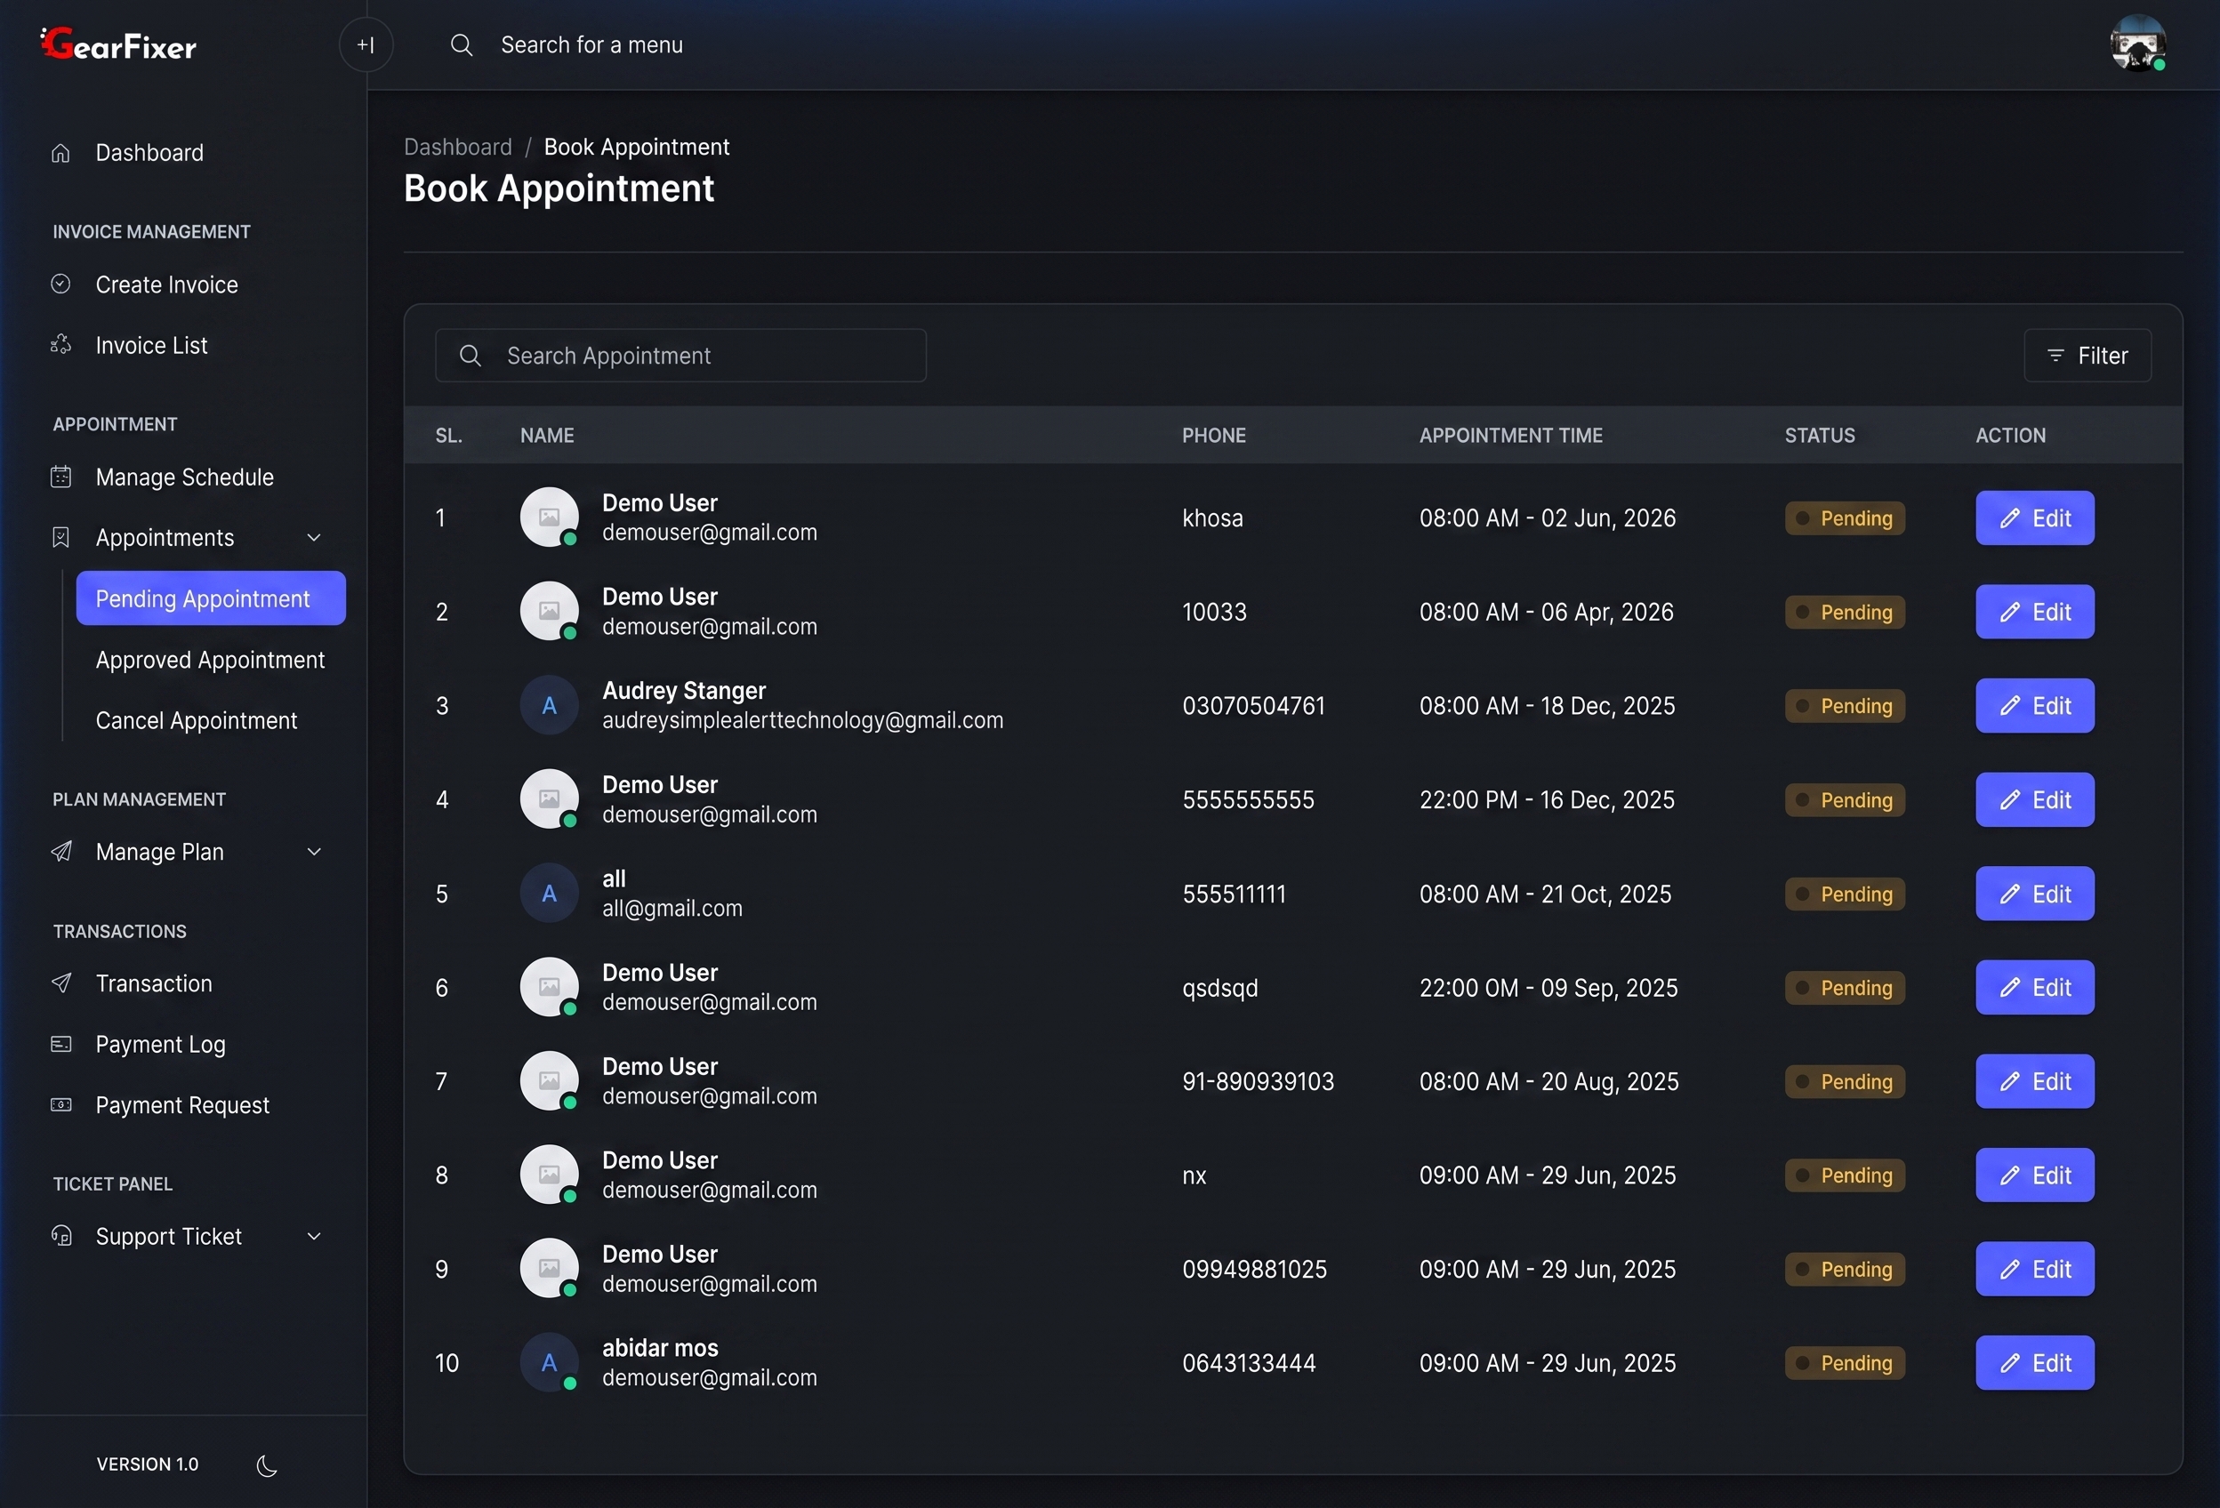Collapse the Appointments submenu chevron
This screenshot has width=2220, height=1508.
pos(313,538)
